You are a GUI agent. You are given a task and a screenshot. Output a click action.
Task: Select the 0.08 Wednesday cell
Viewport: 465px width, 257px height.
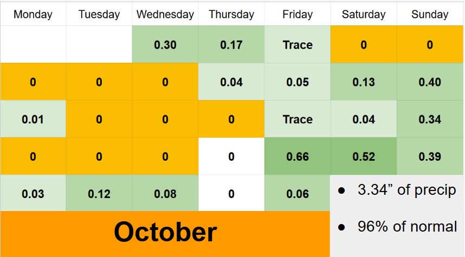click(165, 194)
